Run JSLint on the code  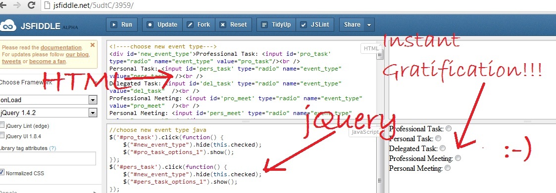(314, 25)
